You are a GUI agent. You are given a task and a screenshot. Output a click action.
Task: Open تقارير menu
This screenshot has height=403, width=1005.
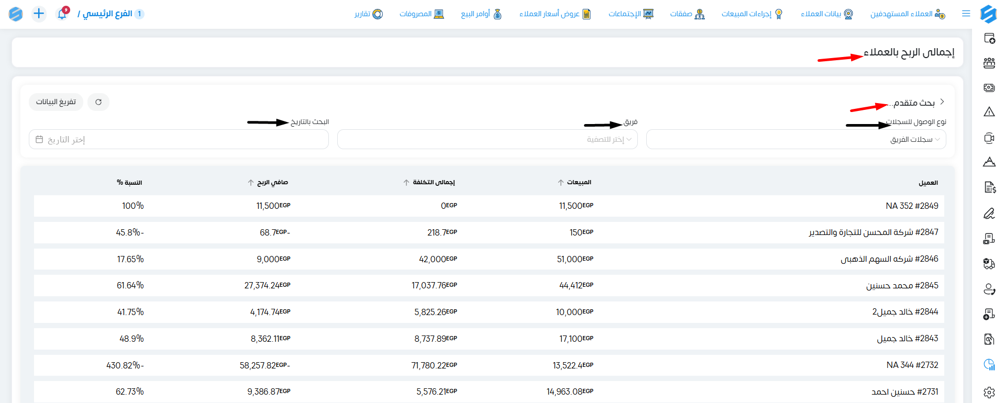(369, 14)
